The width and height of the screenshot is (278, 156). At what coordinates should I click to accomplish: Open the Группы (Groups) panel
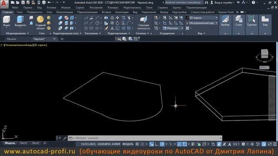tap(252, 25)
